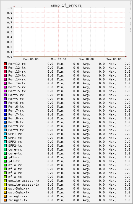Select the SFP2-rx legend color swatch
133x204 pixels.
point(6,142)
